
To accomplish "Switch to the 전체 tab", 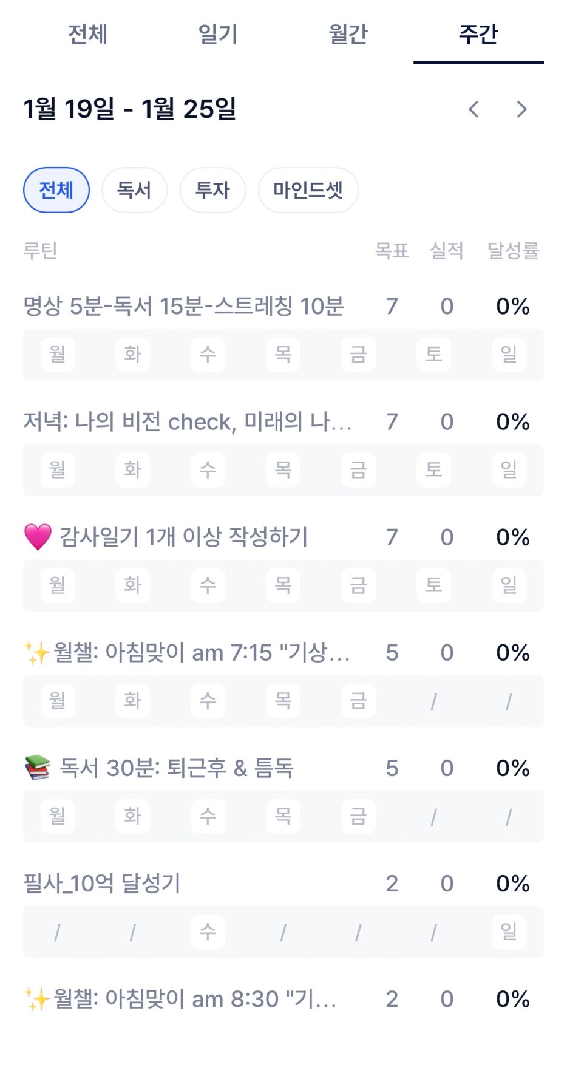I will 87,34.
